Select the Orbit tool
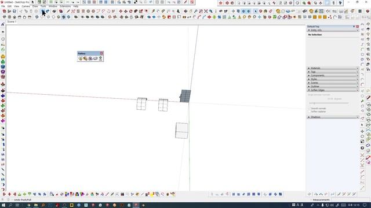Viewport: 371px width, 208px height. pos(185,11)
